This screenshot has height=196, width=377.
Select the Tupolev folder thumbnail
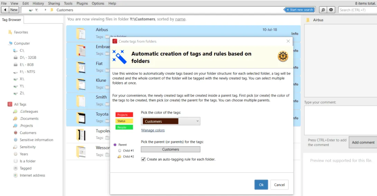81,135
